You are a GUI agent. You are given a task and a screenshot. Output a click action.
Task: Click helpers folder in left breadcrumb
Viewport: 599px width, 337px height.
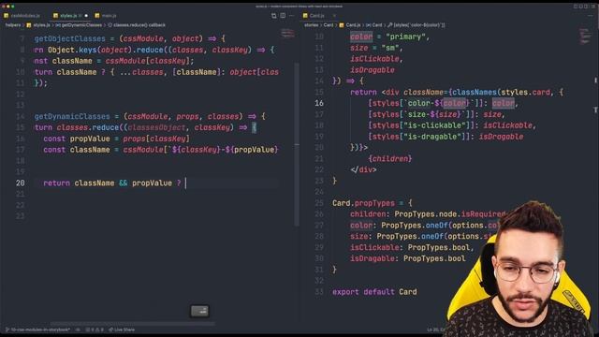13,25
